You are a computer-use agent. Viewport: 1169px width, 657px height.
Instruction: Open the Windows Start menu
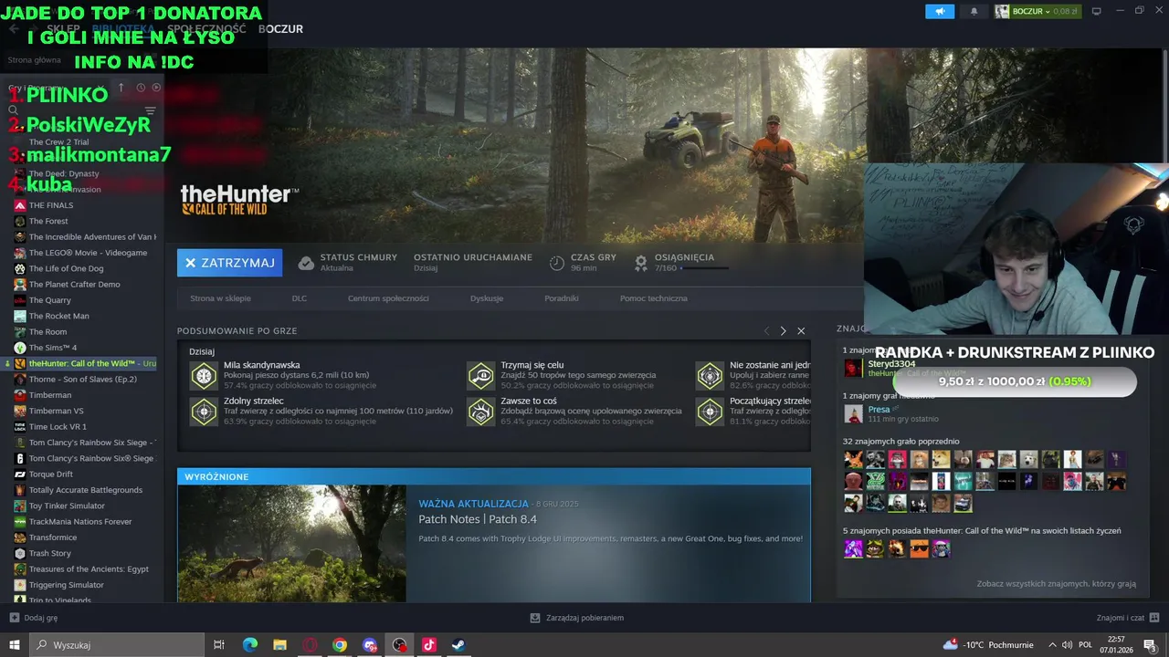click(15, 645)
